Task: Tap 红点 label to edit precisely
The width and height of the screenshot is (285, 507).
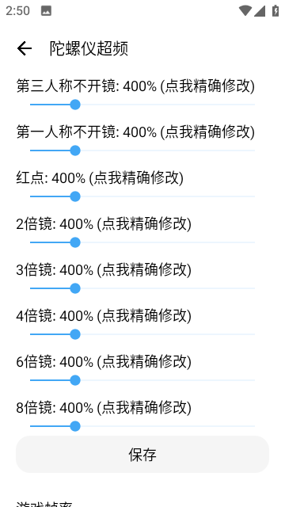Action: (x=100, y=178)
